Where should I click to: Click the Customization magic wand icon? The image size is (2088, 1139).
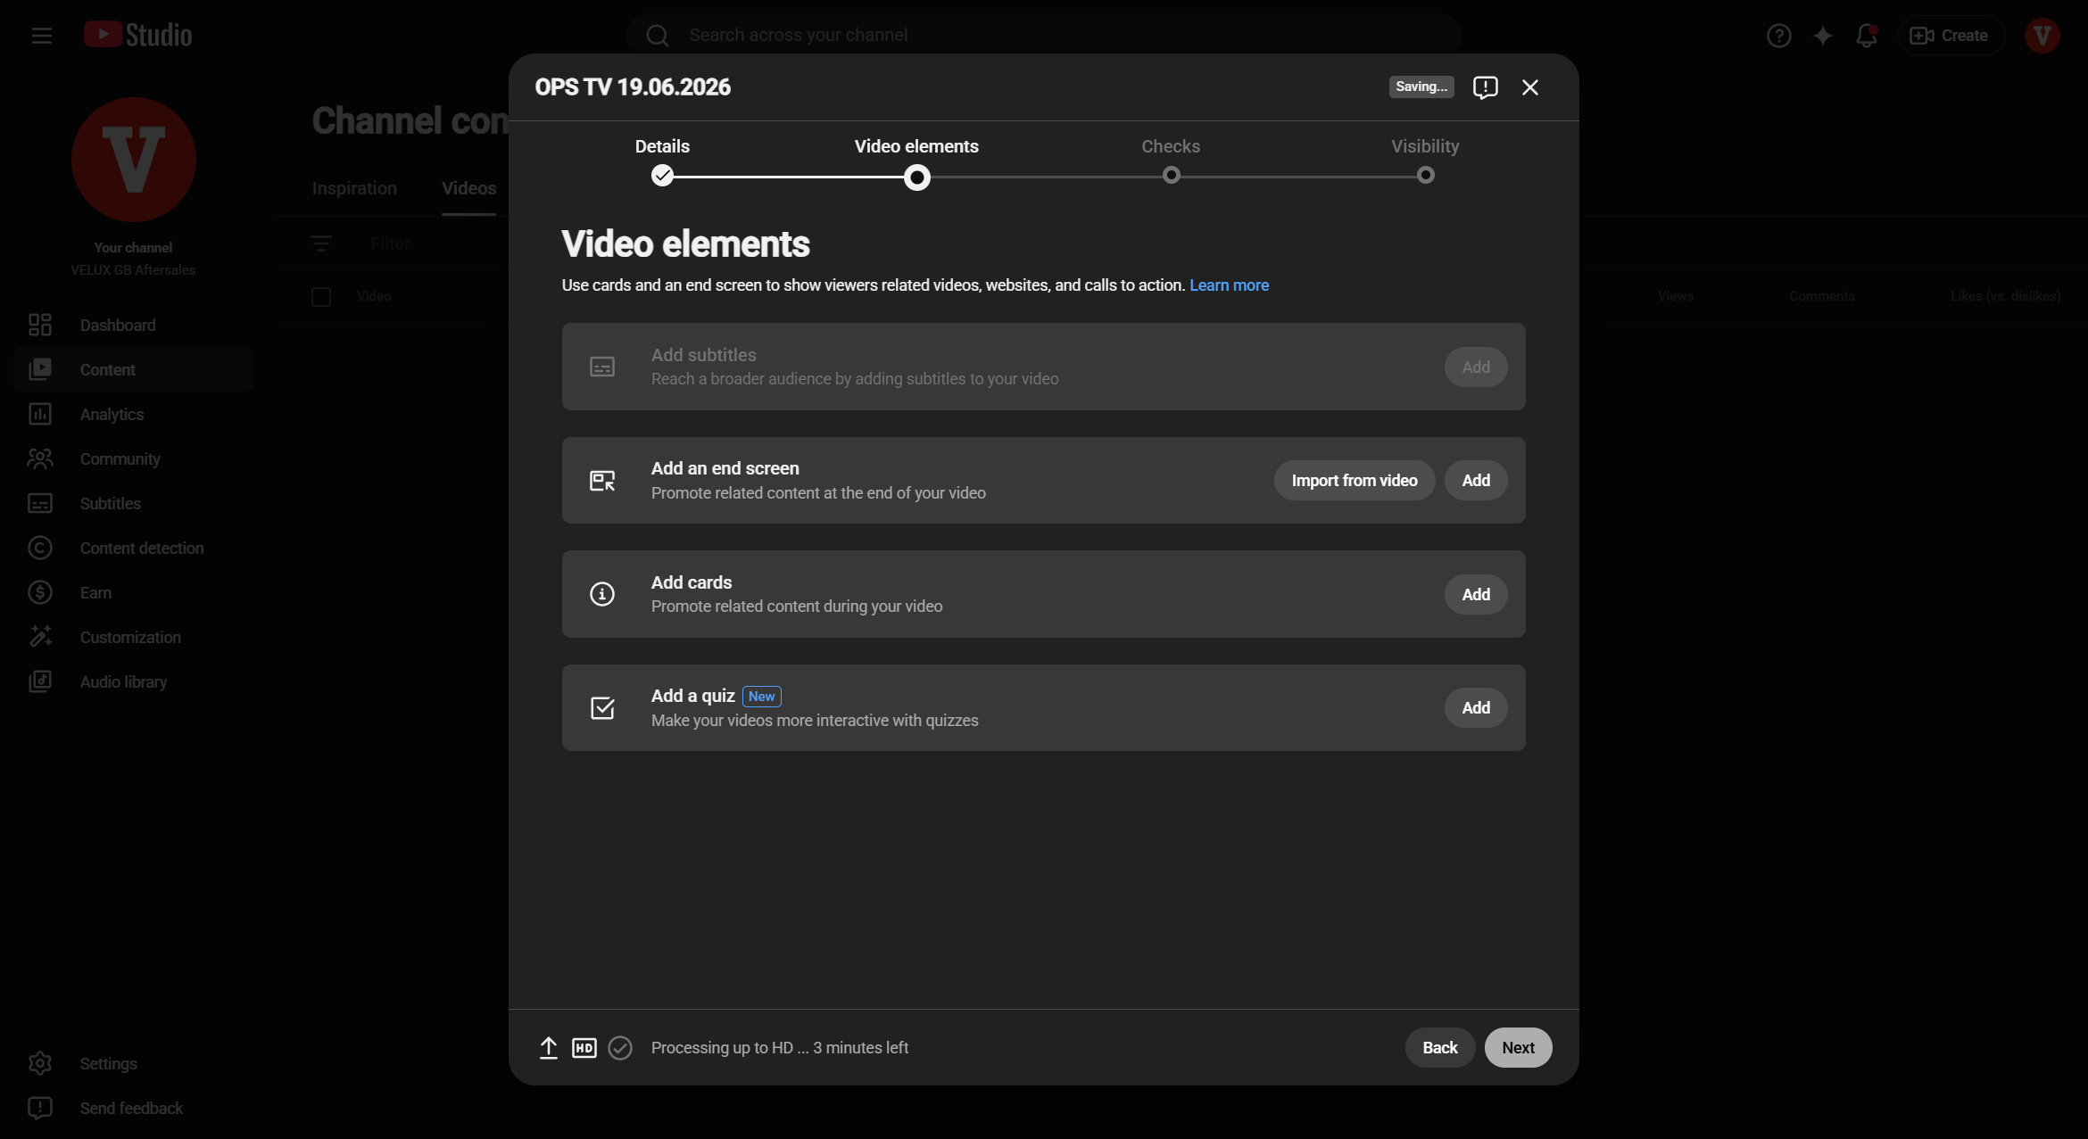pyautogui.click(x=40, y=637)
